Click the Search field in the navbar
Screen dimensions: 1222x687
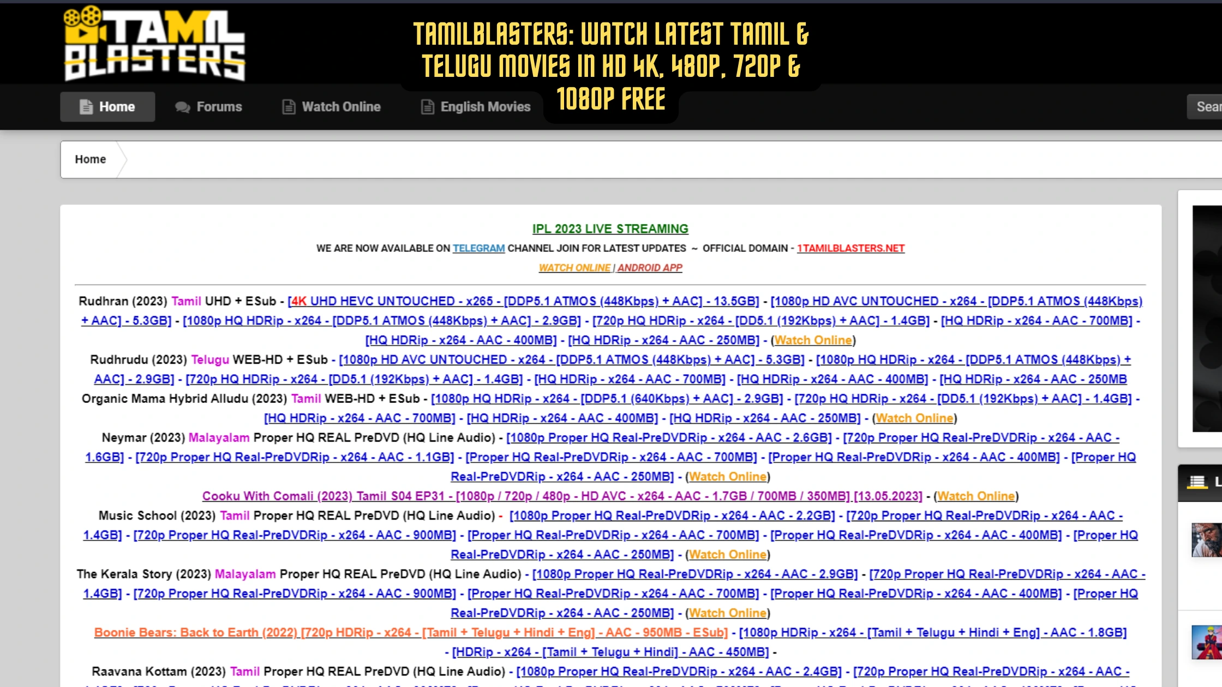[1205, 107]
